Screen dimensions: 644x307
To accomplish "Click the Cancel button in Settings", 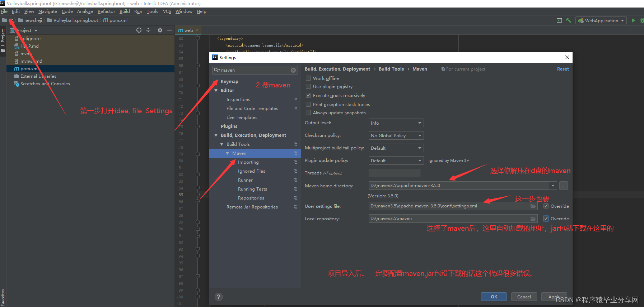I will point(524,297).
